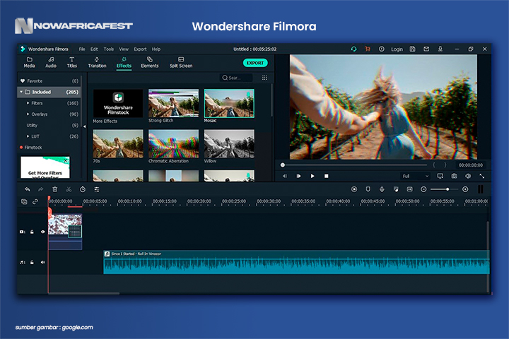Click the scissors split icon

[69, 189]
